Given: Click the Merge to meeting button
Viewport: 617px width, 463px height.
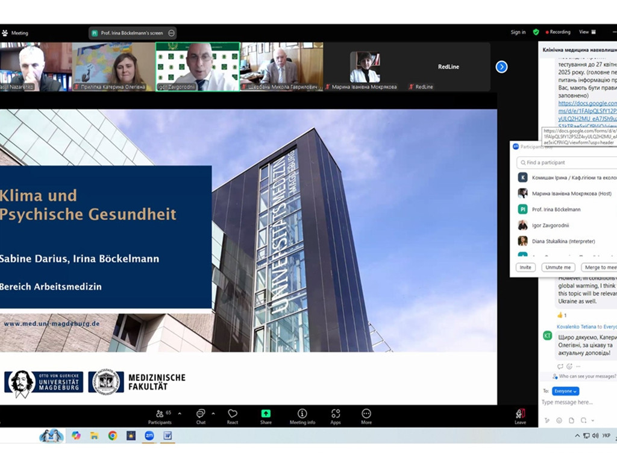Looking at the screenshot, I should [599, 267].
